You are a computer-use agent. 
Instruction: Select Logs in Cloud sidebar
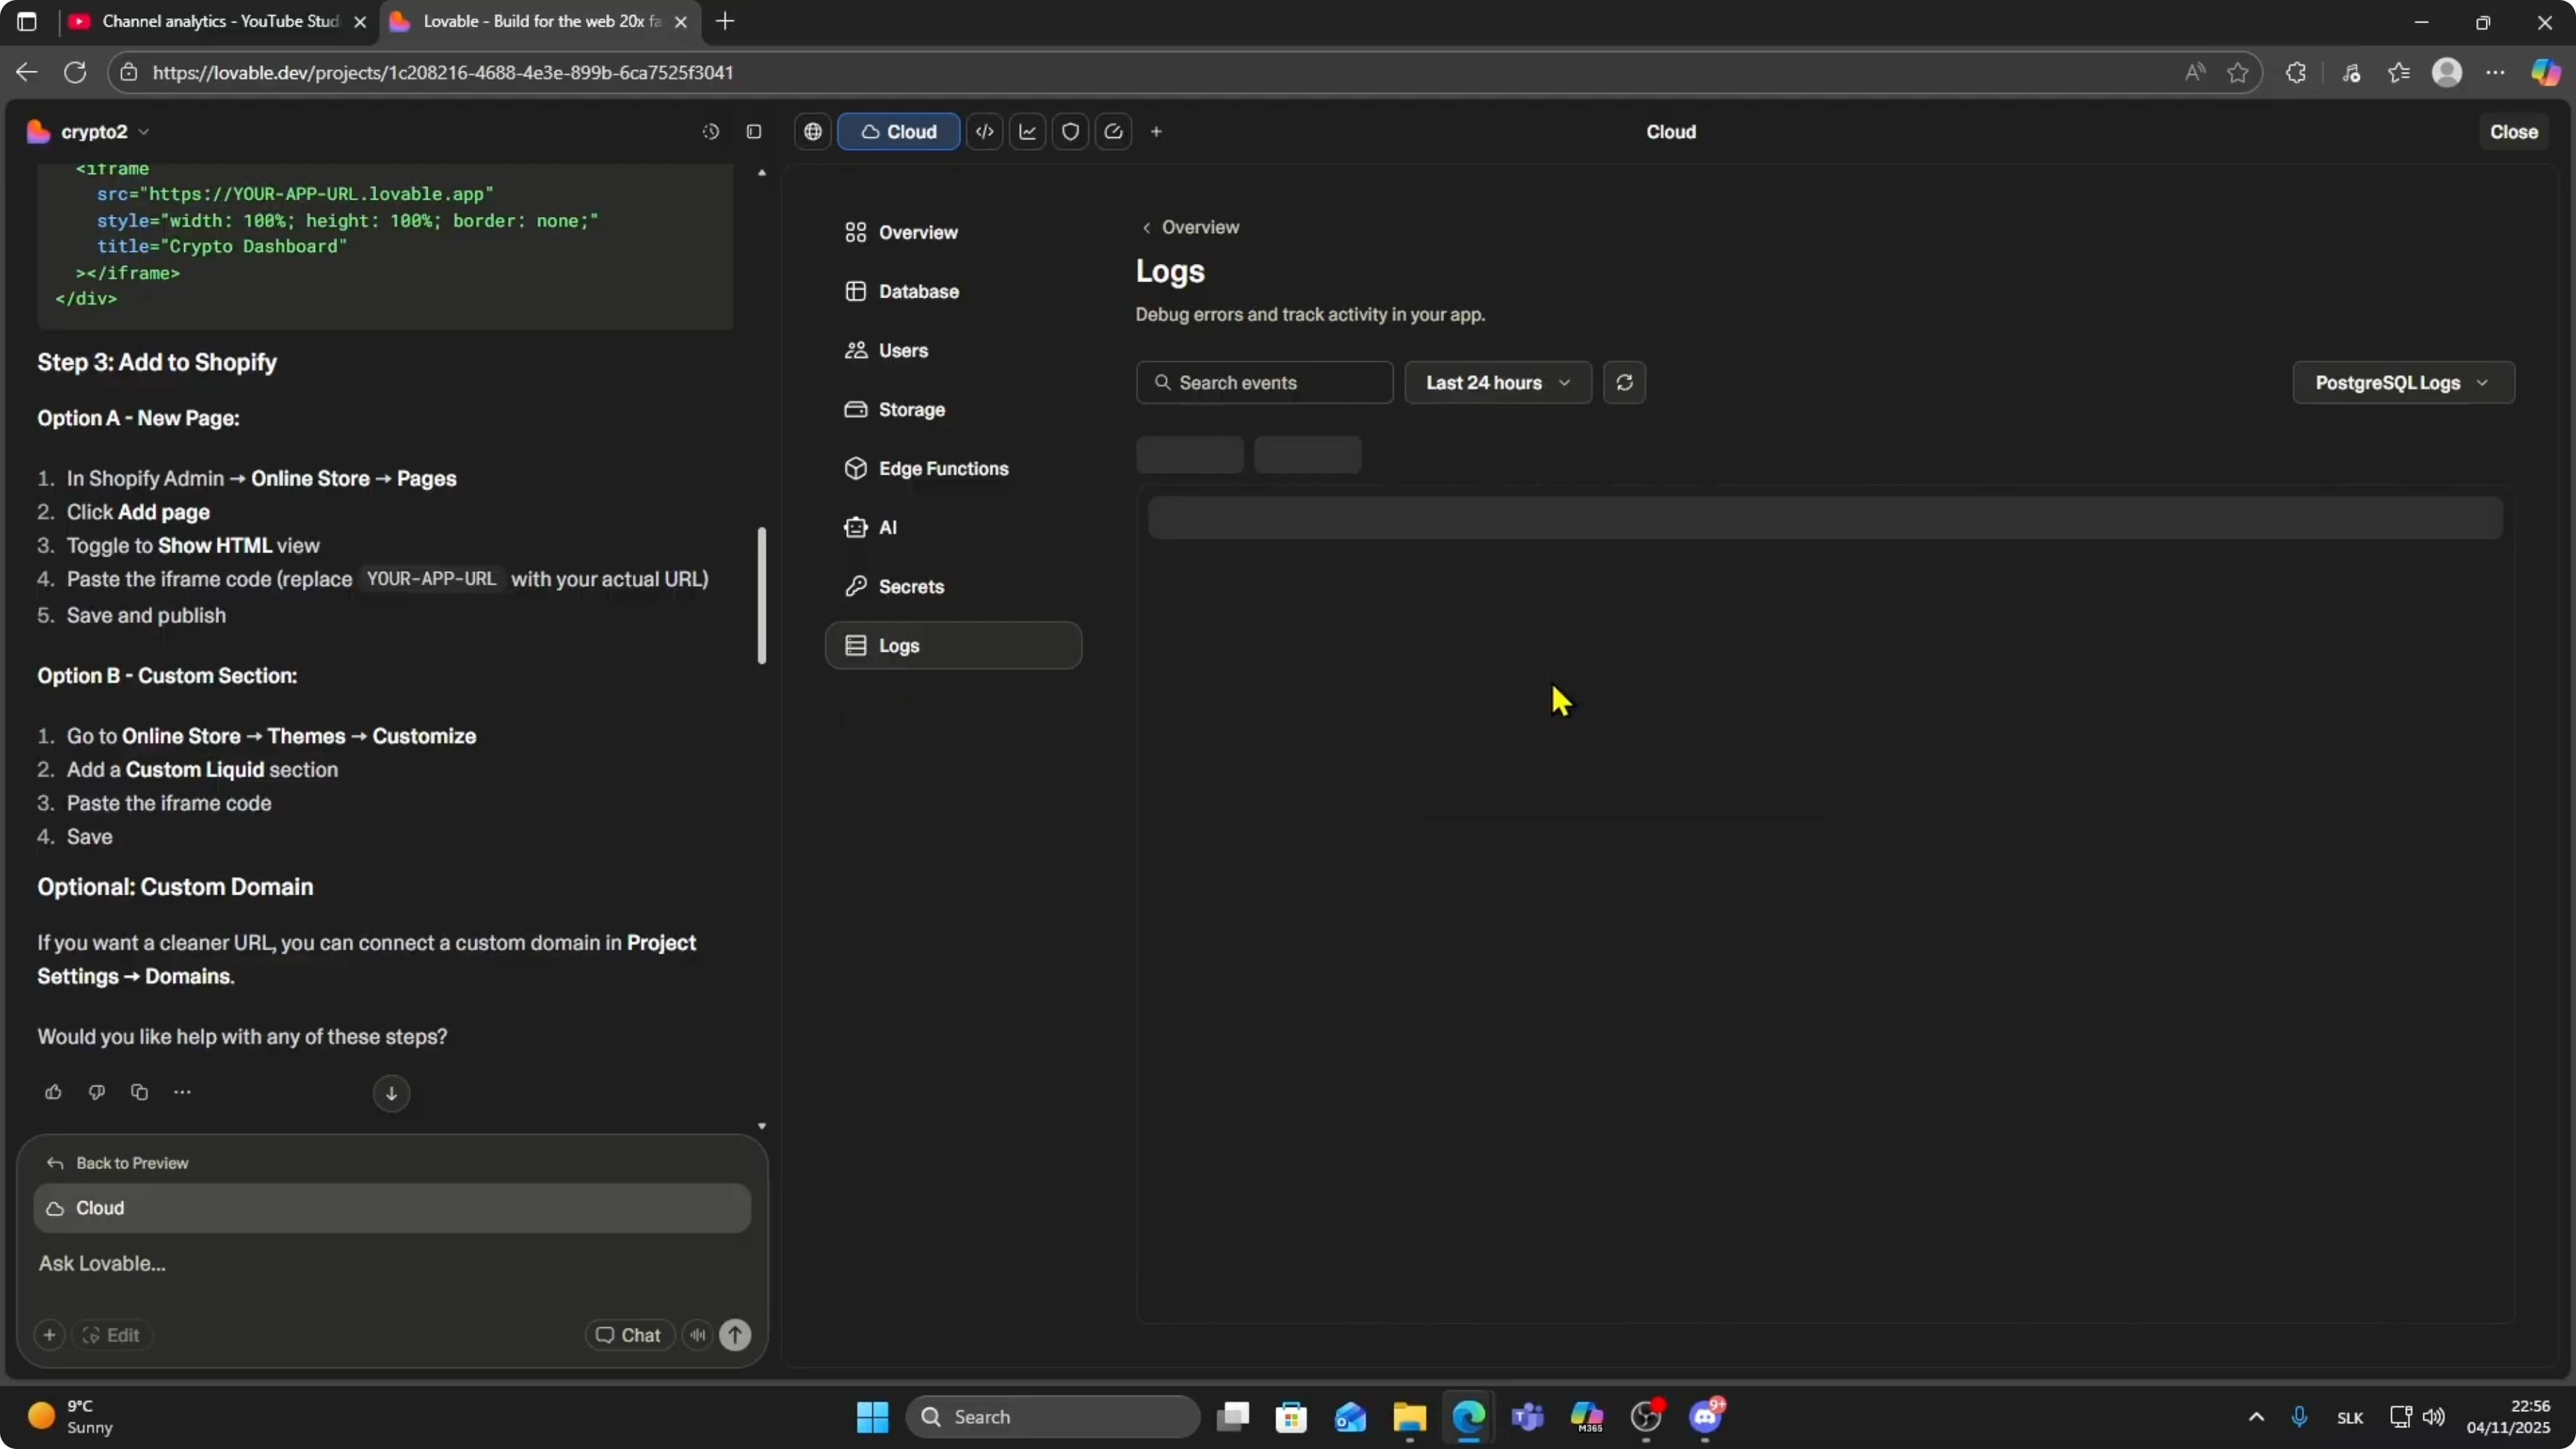pos(953,645)
